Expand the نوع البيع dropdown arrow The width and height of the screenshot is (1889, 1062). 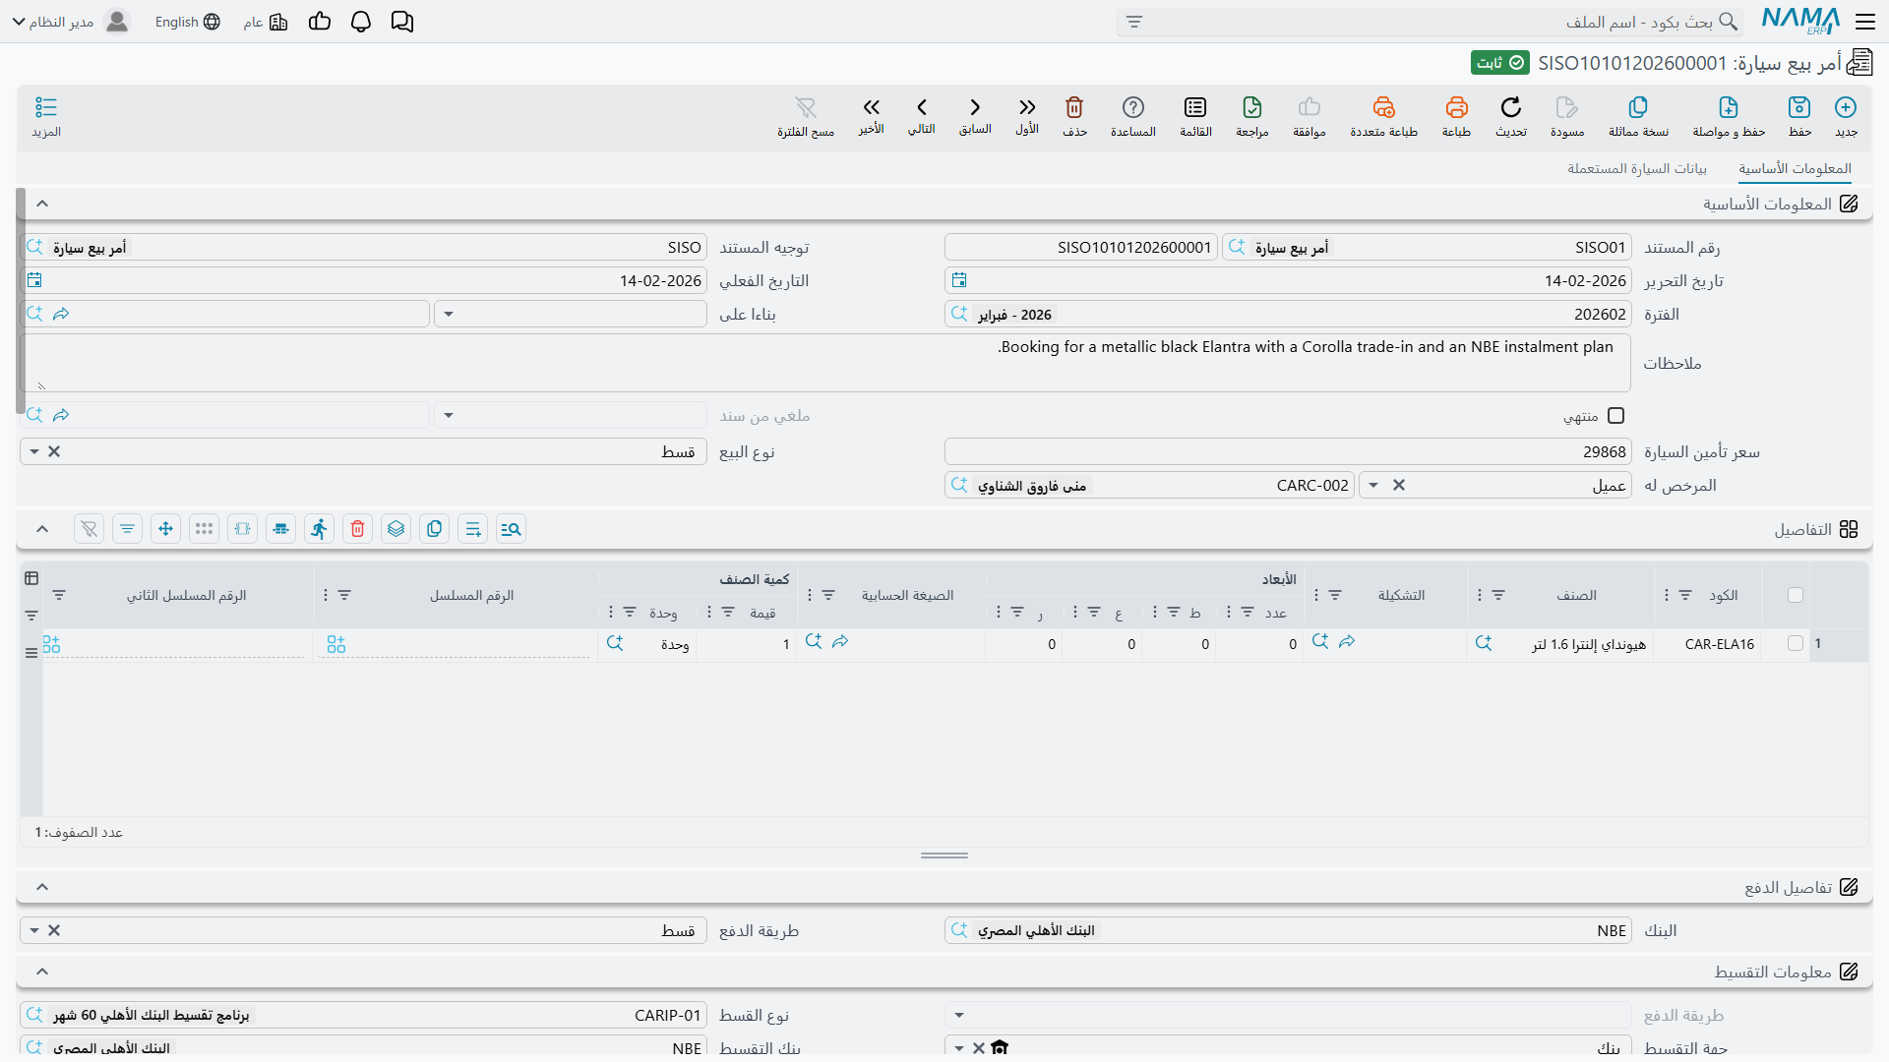[34, 452]
